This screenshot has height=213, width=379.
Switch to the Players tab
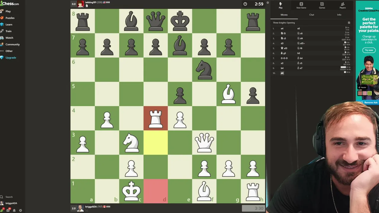343,5
